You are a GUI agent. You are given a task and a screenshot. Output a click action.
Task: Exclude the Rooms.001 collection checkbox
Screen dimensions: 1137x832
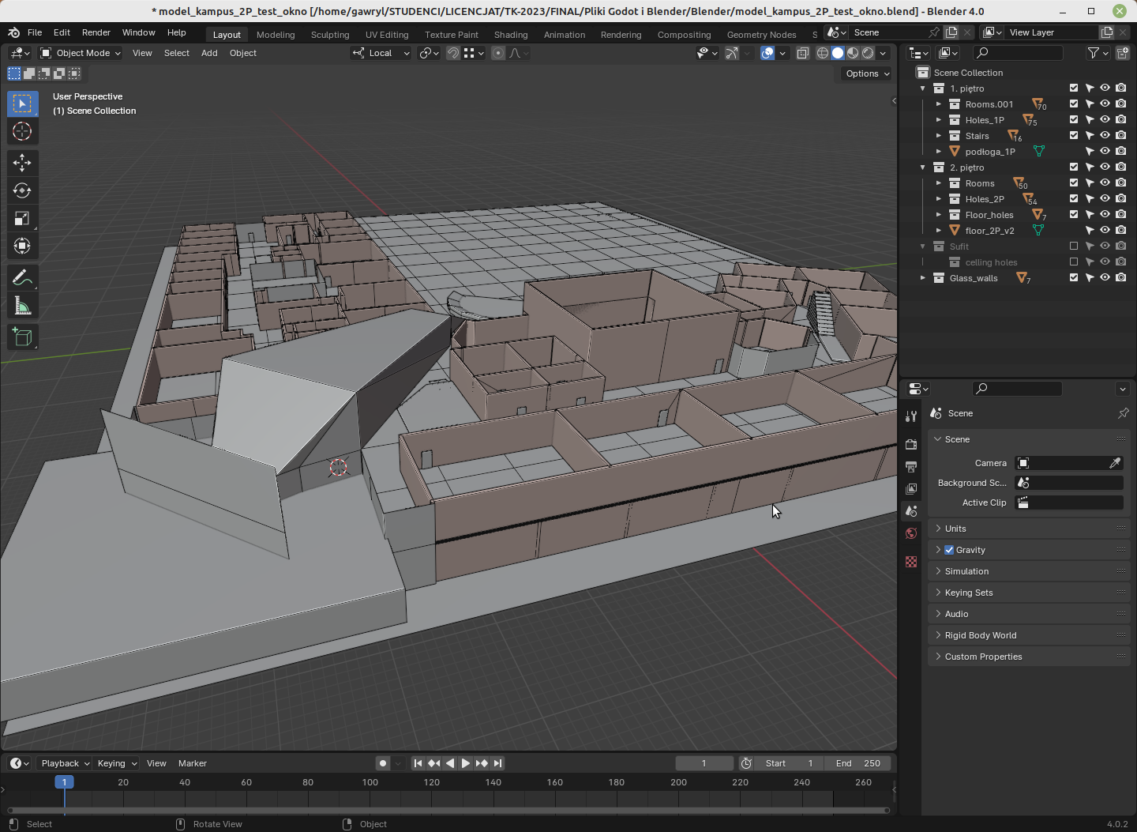pos(1074,104)
